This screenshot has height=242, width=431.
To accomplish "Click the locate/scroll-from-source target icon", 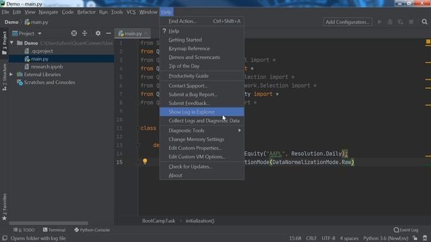I will coord(74,34).
